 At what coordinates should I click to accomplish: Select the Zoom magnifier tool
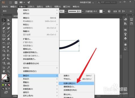(8, 71)
